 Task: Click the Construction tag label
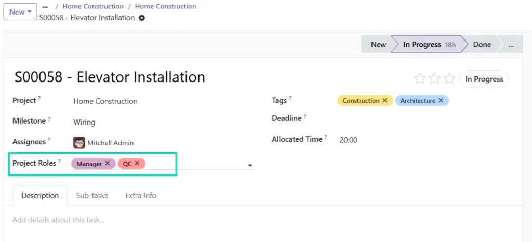coord(361,101)
